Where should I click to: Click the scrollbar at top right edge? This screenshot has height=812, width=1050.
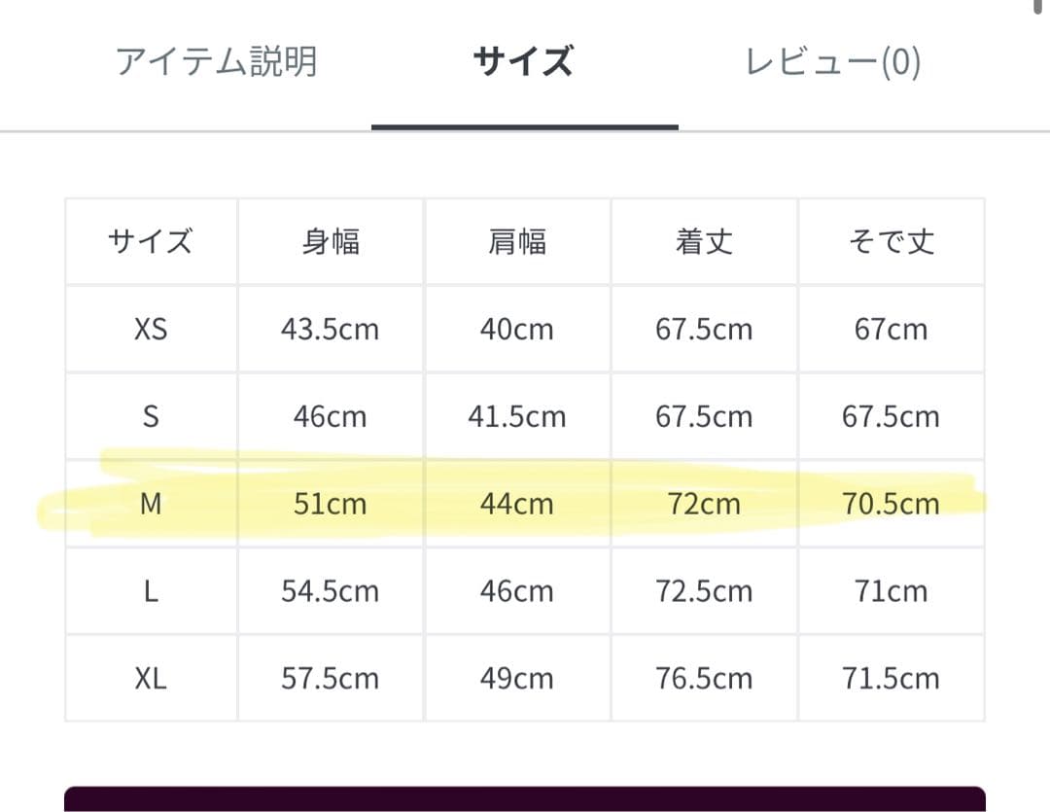click(x=1043, y=8)
